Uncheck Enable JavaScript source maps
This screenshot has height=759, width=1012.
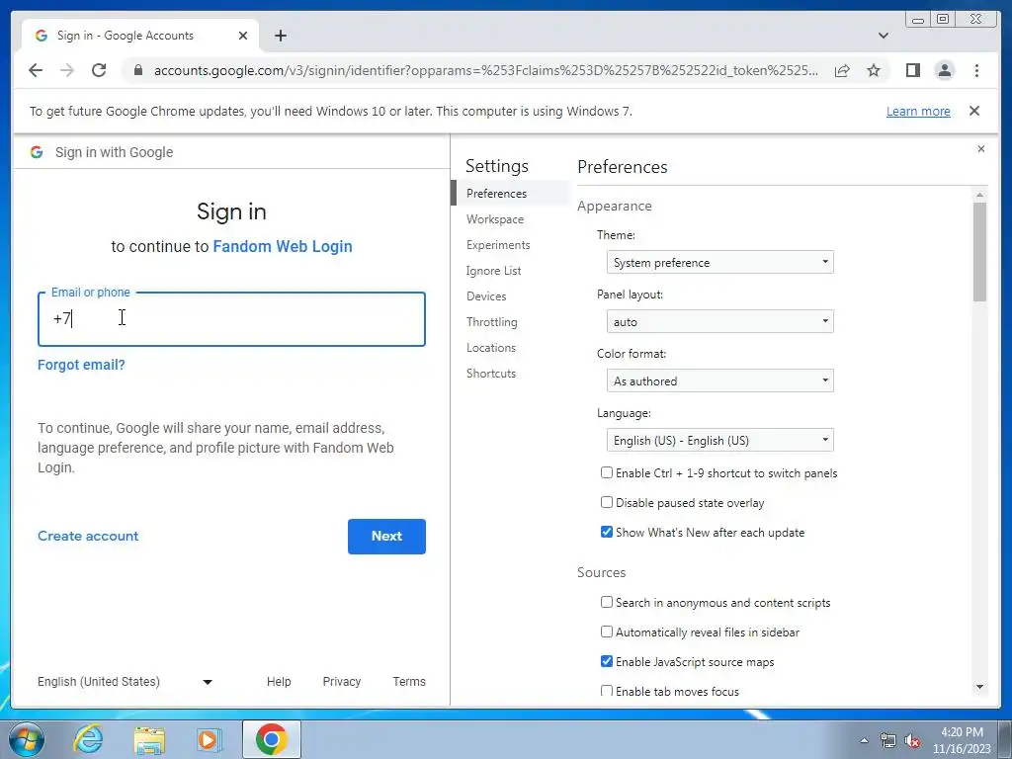pos(606,661)
